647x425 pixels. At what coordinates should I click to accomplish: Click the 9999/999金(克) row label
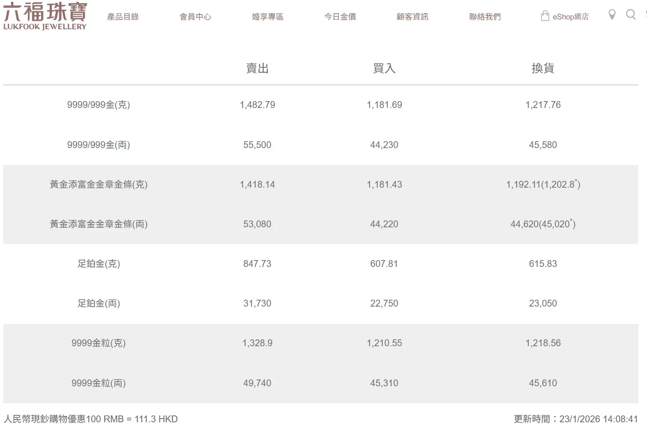coord(98,105)
